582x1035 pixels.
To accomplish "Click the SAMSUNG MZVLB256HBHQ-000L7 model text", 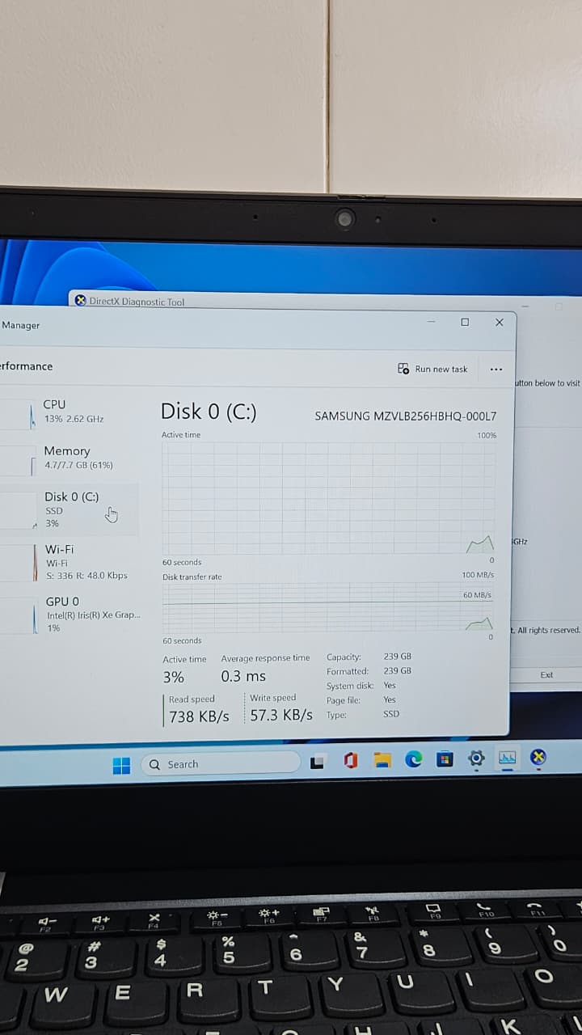I will point(405,416).
